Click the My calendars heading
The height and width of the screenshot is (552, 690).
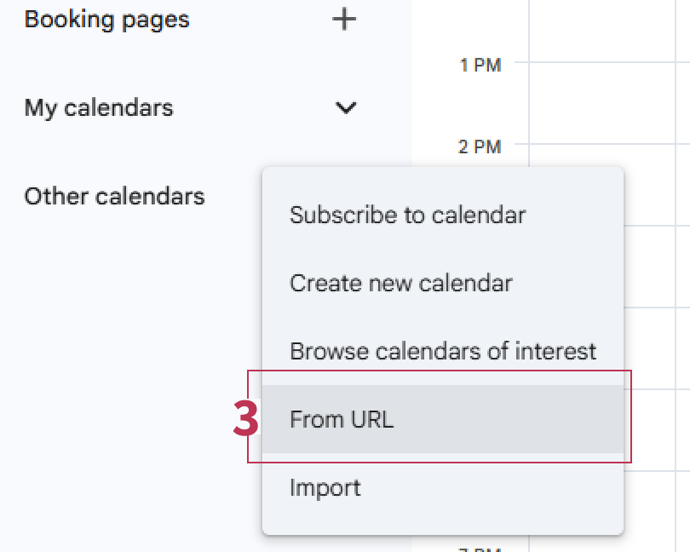pyautogui.click(x=99, y=108)
